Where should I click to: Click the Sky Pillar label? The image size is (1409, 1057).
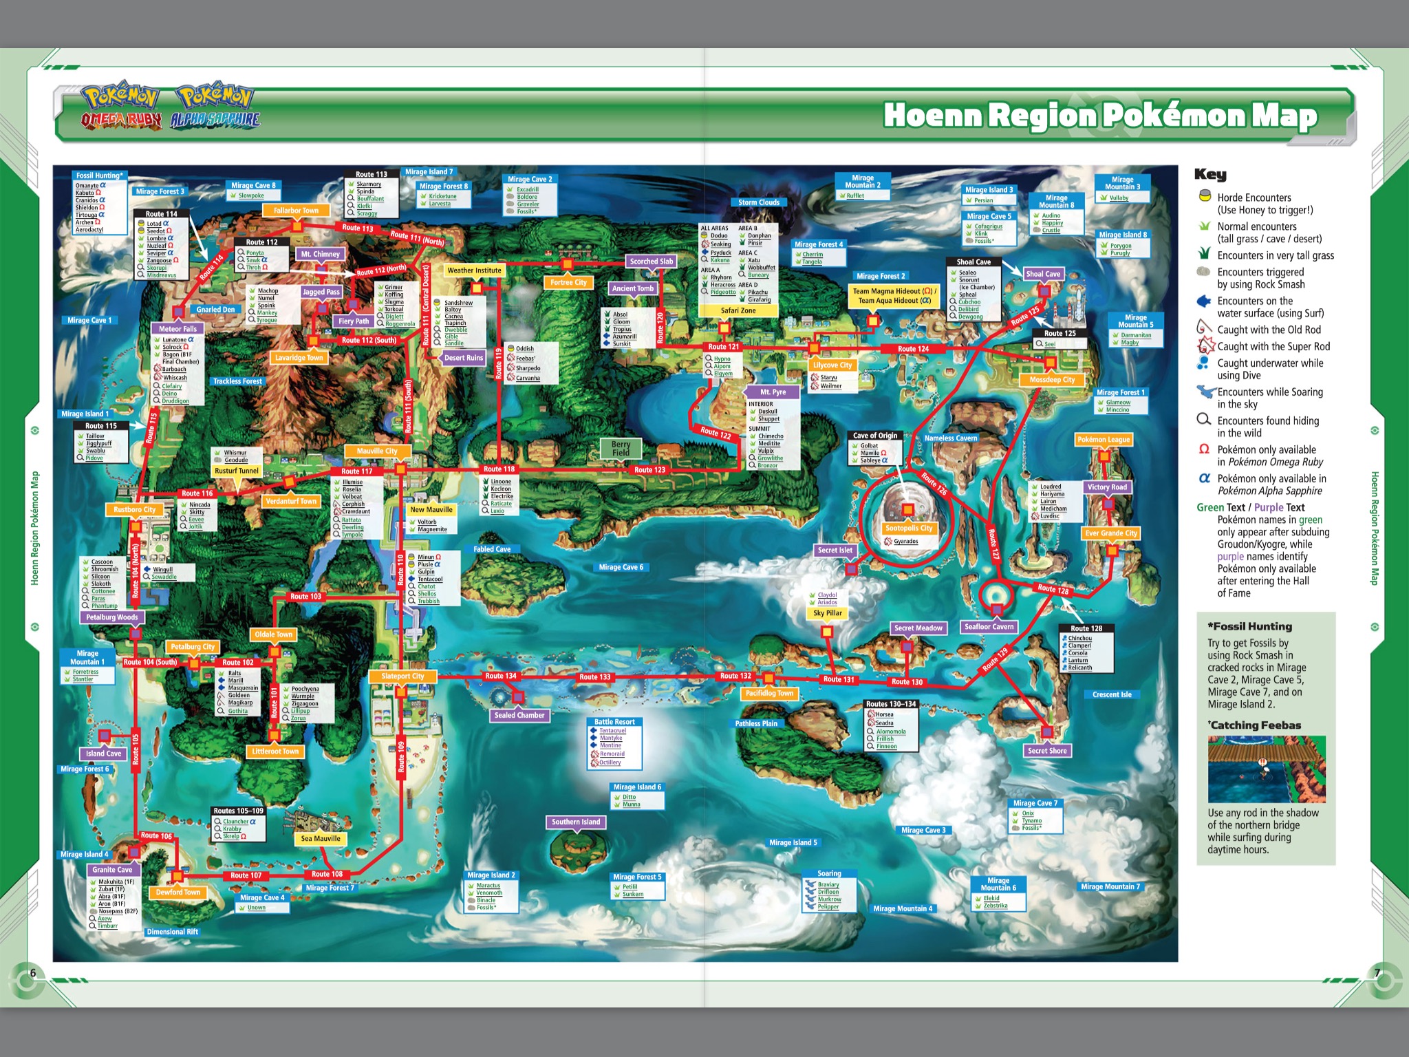click(x=827, y=613)
